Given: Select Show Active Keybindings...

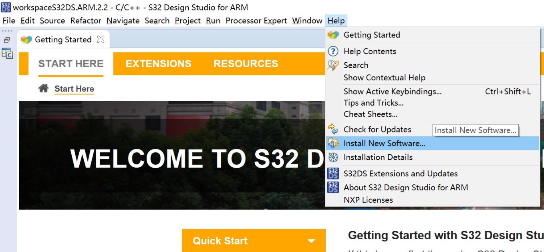Looking at the screenshot, I should point(432,92).
